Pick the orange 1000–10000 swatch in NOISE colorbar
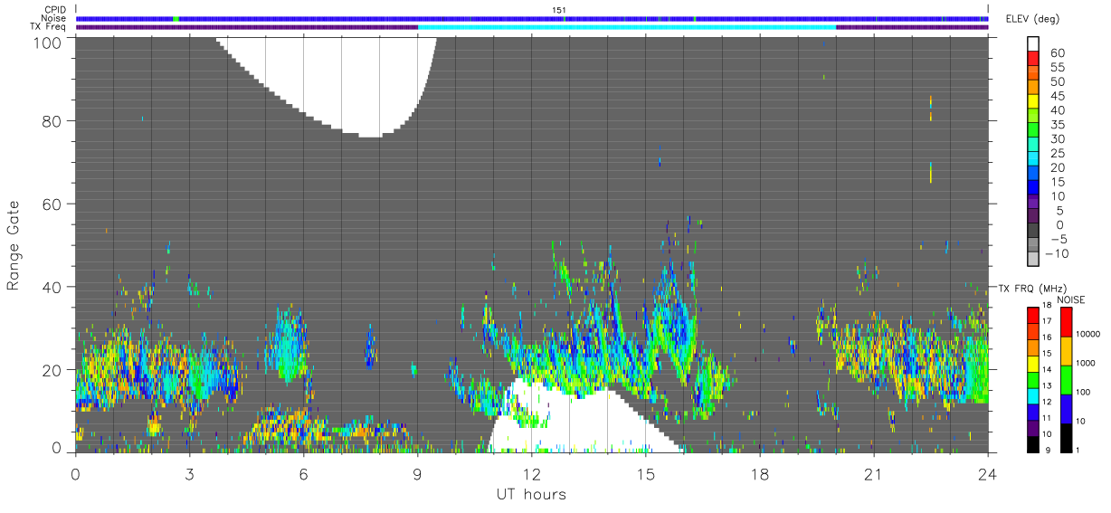The width and height of the screenshot is (1111, 513). click(x=1065, y=349)
